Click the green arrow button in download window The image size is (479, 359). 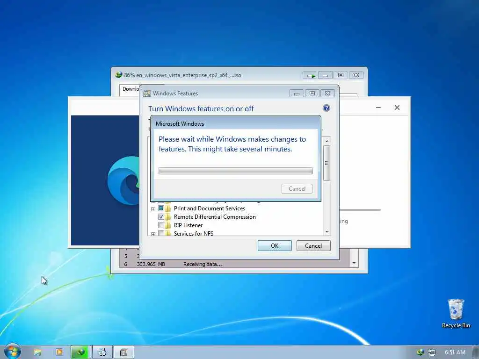310,75
